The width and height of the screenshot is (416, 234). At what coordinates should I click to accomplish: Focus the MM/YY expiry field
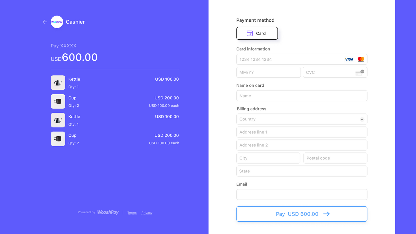(268, 72)
